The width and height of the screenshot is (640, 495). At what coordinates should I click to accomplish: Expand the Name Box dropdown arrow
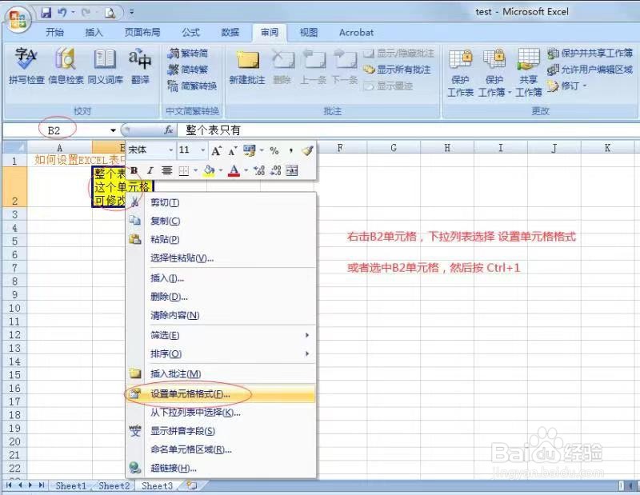click(113, 130)
